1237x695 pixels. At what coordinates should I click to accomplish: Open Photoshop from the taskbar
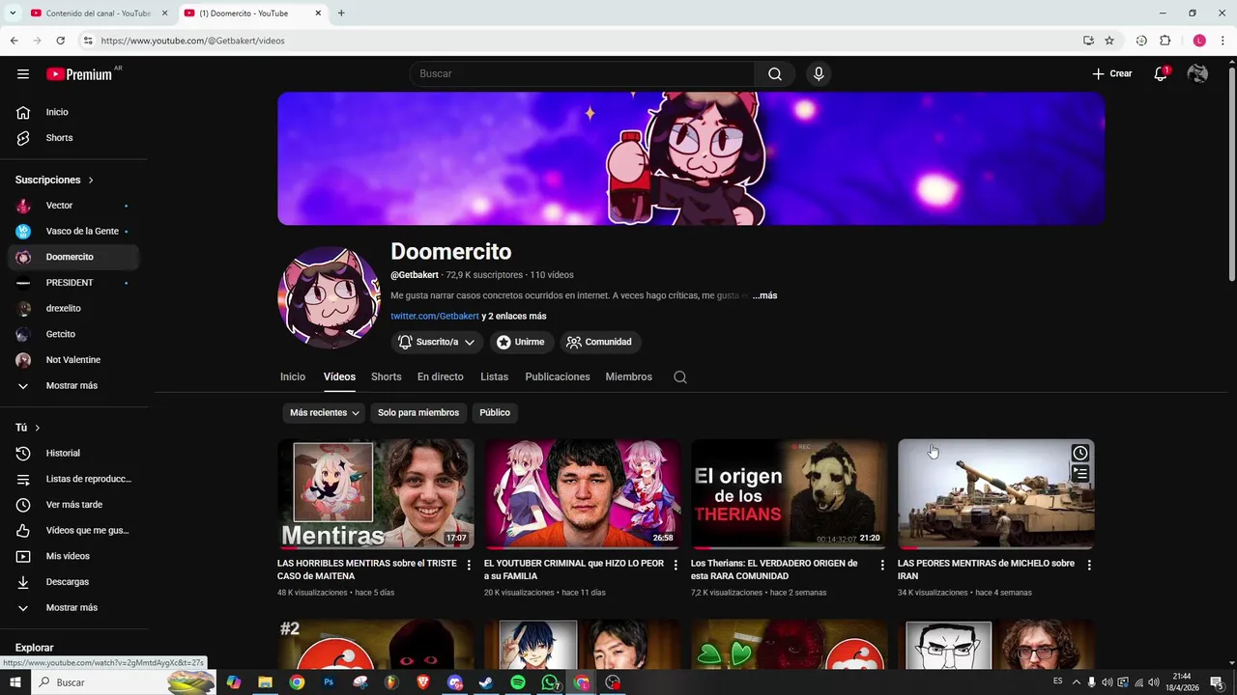coord(329,682)
